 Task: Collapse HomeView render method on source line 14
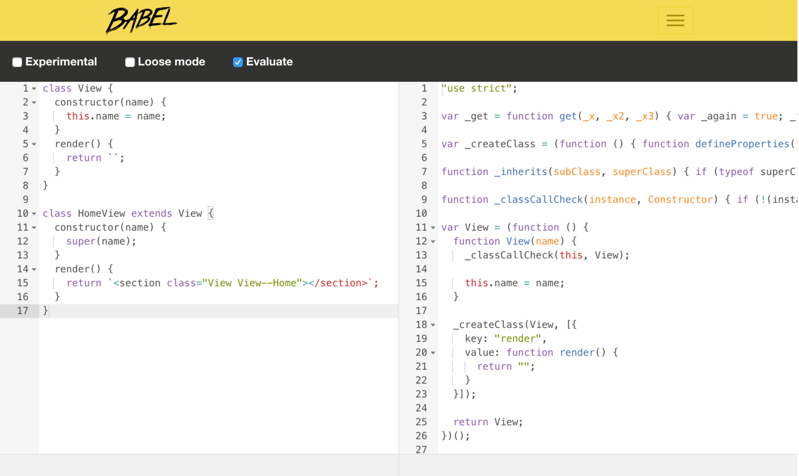34,269
